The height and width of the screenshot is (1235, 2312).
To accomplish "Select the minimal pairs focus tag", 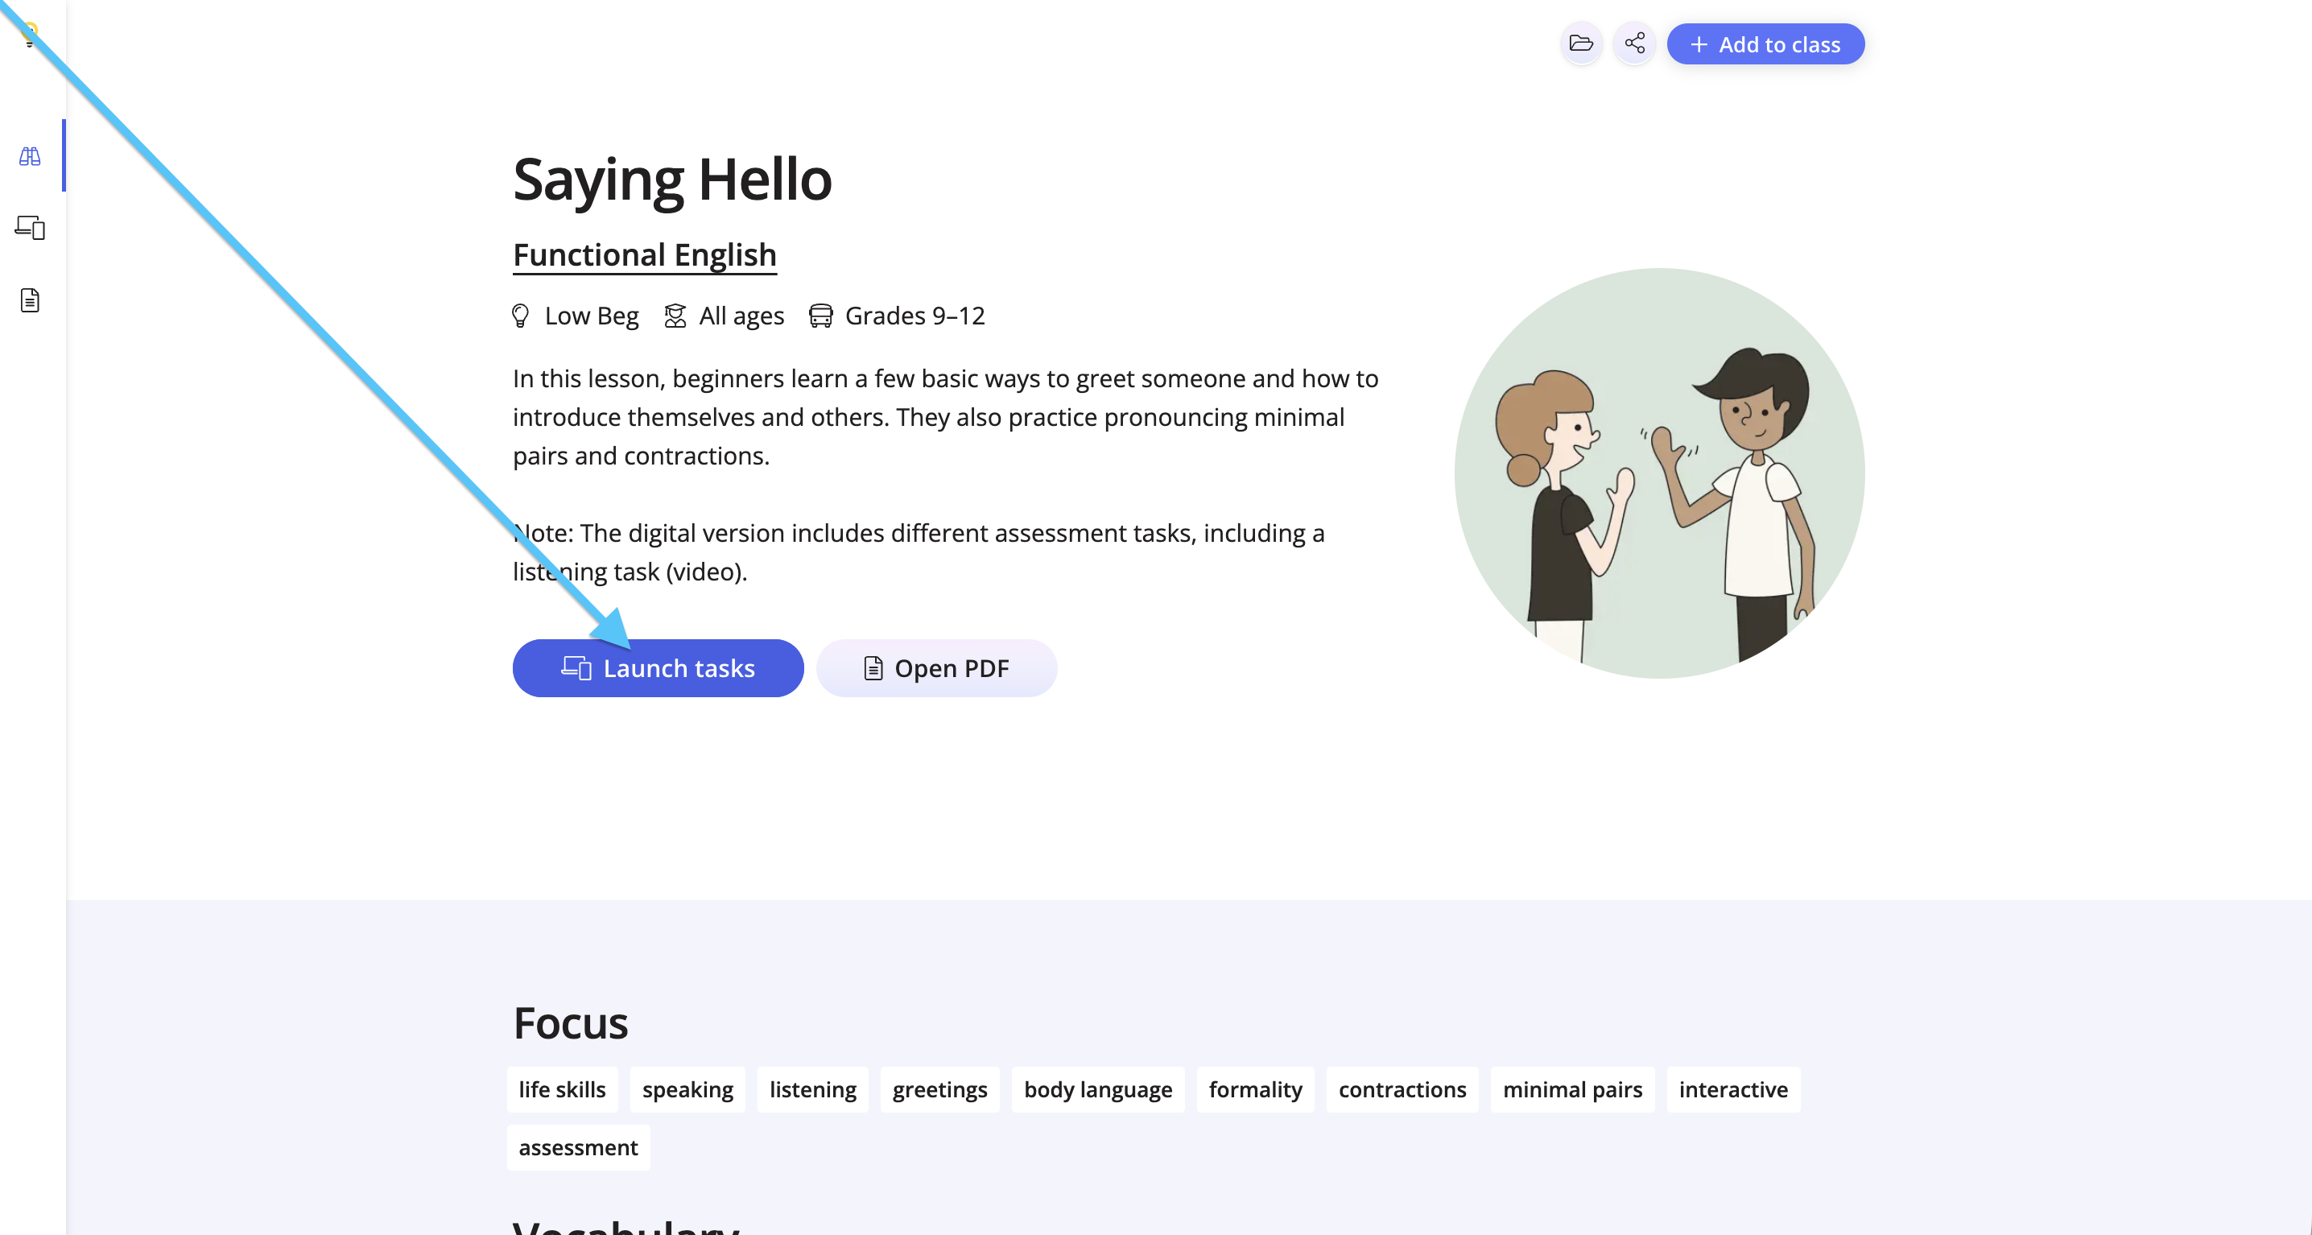I will tap(1572, 1089).
